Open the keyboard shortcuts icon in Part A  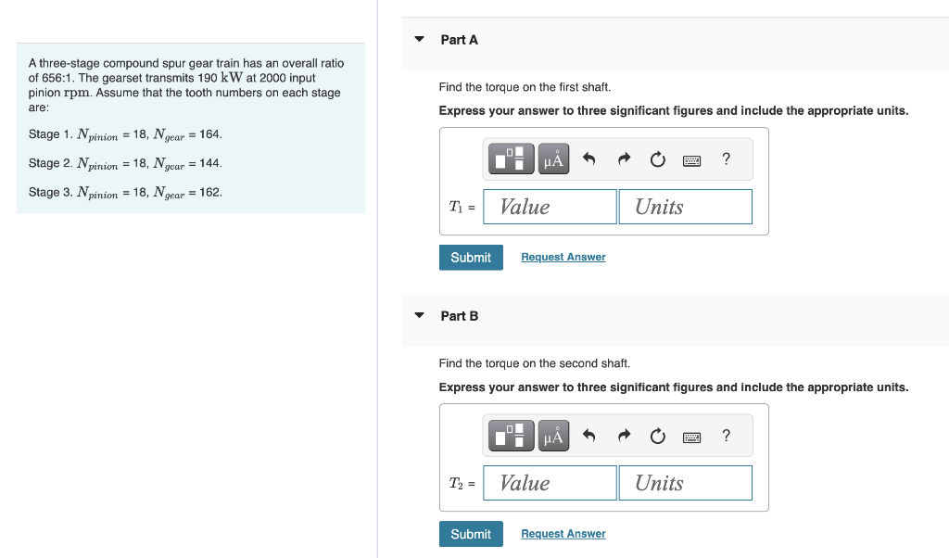click(x=691, y=159)
